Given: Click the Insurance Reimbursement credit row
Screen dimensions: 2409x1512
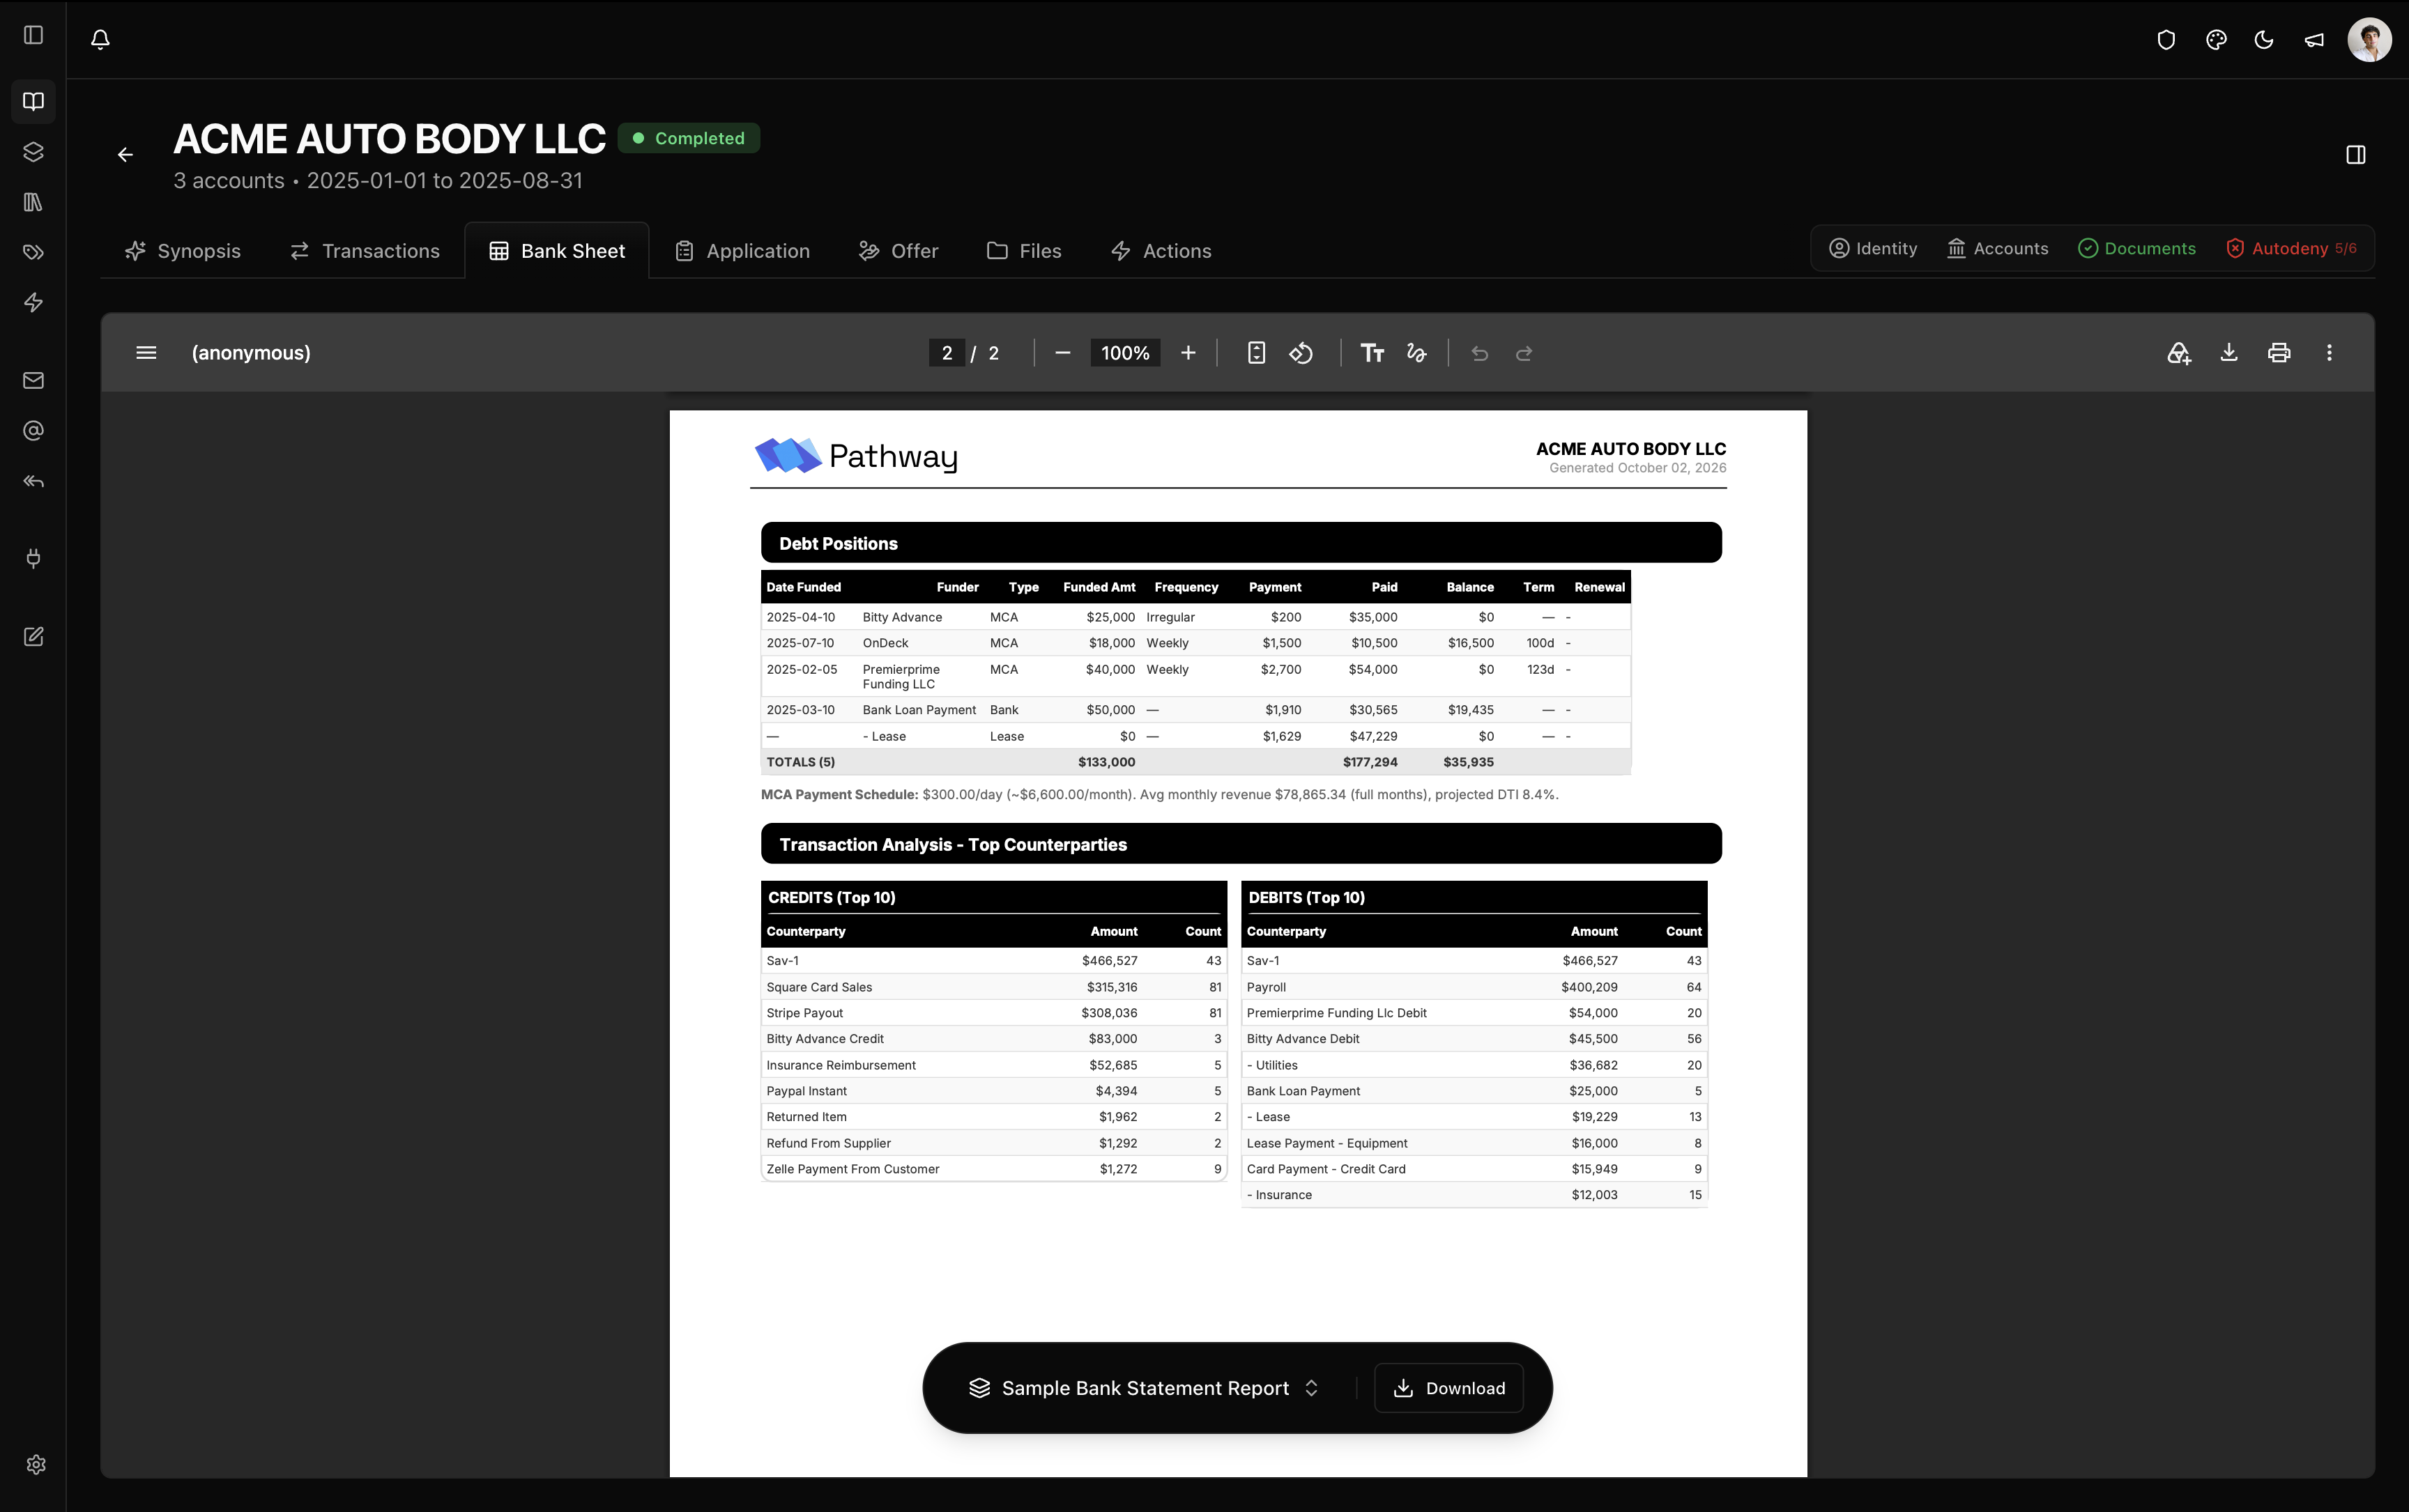Looking at the screenshot, I should tap(993, 1065).
